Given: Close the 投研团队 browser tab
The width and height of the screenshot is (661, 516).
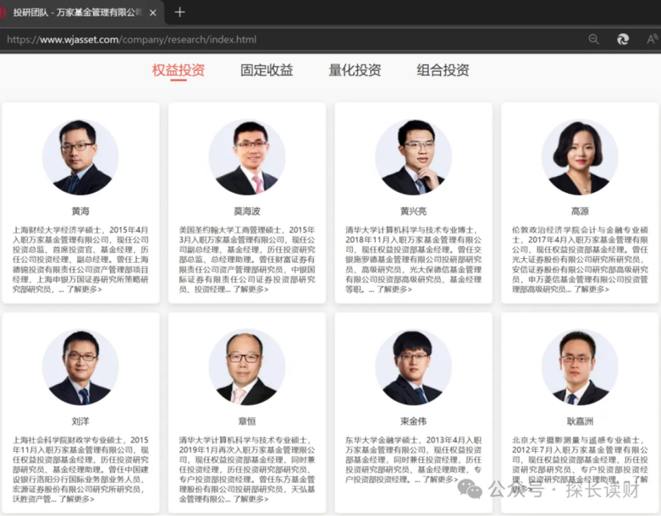Looking at the screenshot, I should [153, 12].
